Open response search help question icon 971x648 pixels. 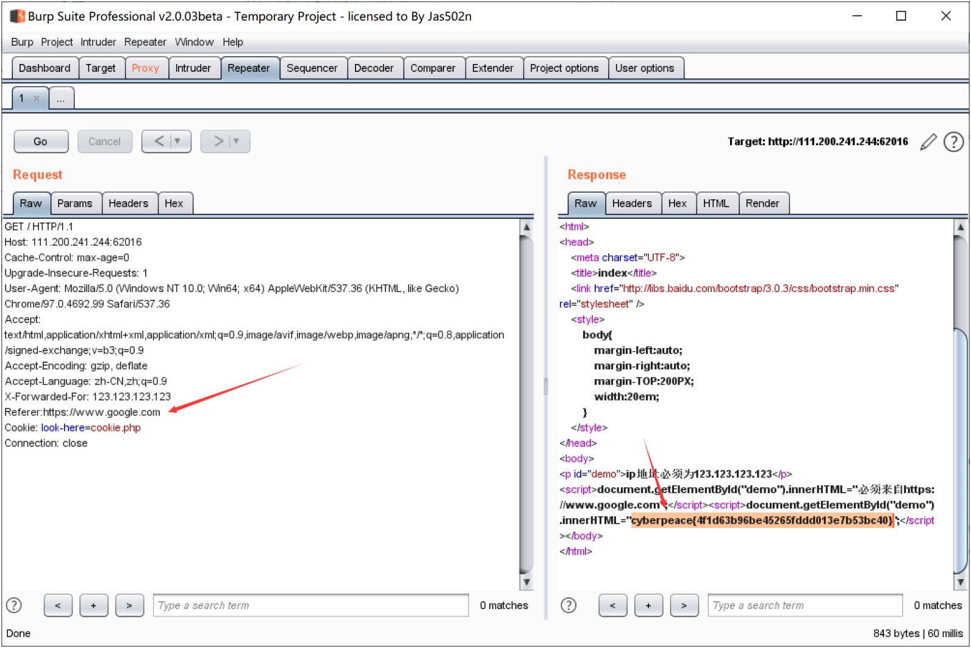[x=568, y=605]
